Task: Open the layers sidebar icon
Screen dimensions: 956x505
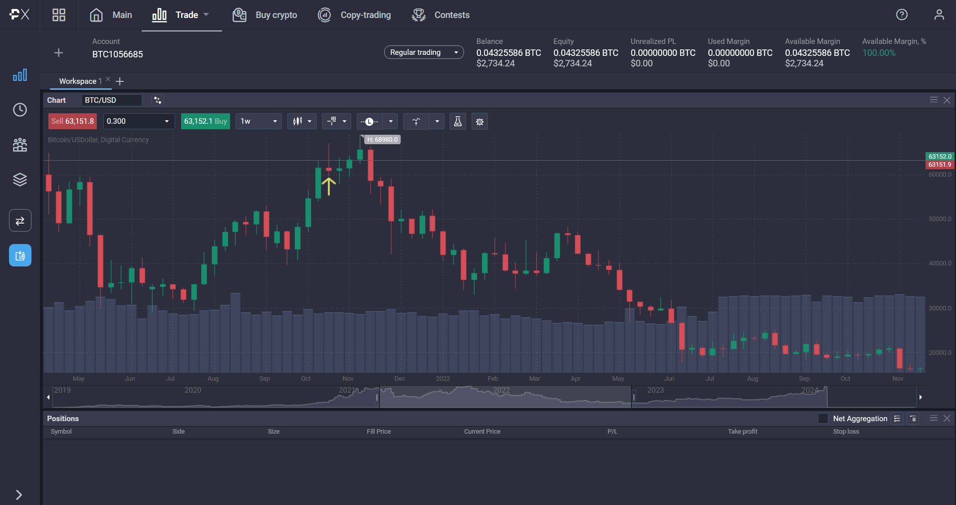Action: click(x=20, y=180)
